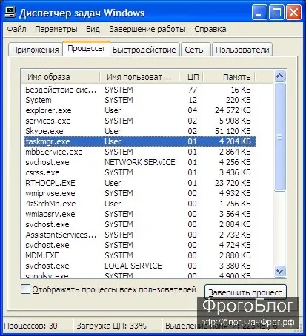The image size is (306, 336).
Task: Click the scrollbar up arrow
Action: click(x=280, y=76)
